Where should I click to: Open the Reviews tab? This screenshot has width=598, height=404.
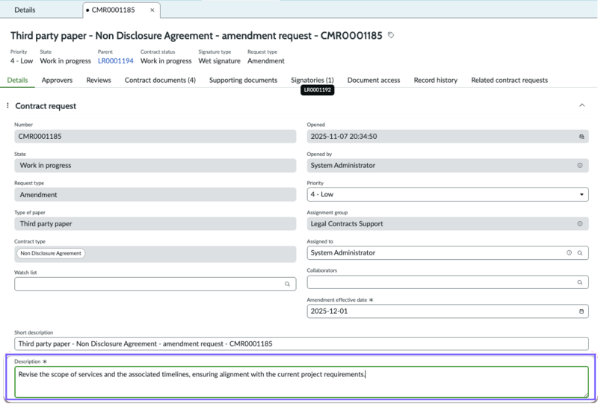point(99,80)
